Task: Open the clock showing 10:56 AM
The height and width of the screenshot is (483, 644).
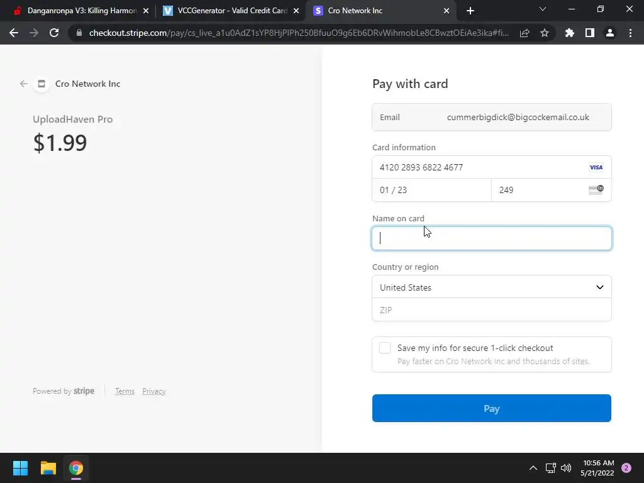Action: coord(599,468)
